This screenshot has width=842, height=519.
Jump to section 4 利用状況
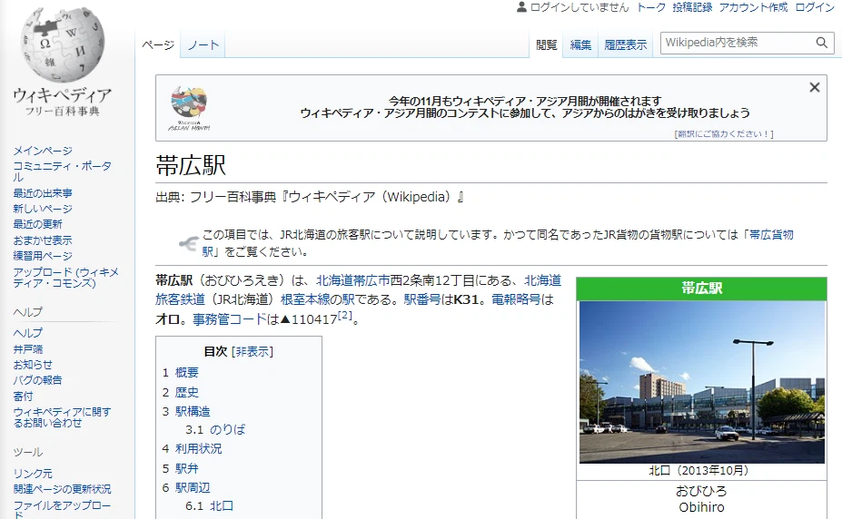click(198, 449)
